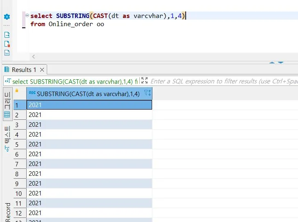The height and width of the screenshot is (222, 298).
Task: Click the 2021 cell in row 2
Action: [89, 115]
